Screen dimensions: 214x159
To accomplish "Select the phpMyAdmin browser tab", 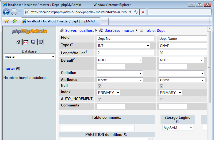I will point(61,21).
